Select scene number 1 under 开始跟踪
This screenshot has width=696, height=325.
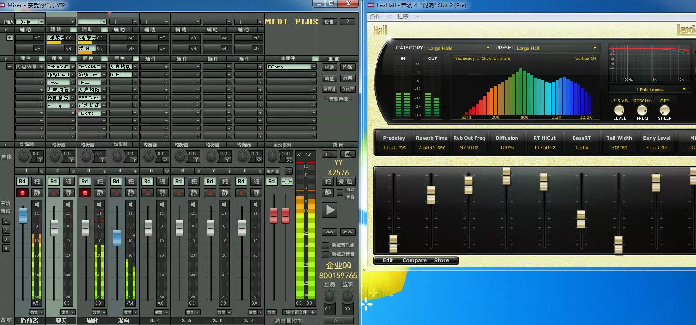6,221
